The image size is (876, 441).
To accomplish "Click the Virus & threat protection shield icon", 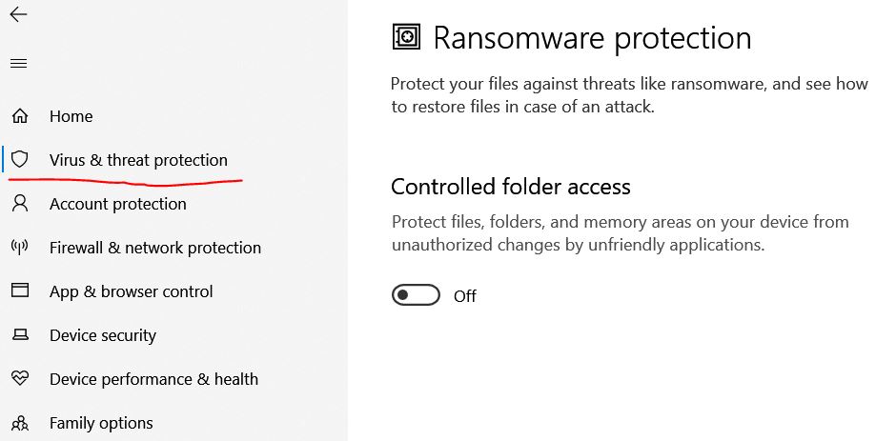I will click(x=20, y=159).
